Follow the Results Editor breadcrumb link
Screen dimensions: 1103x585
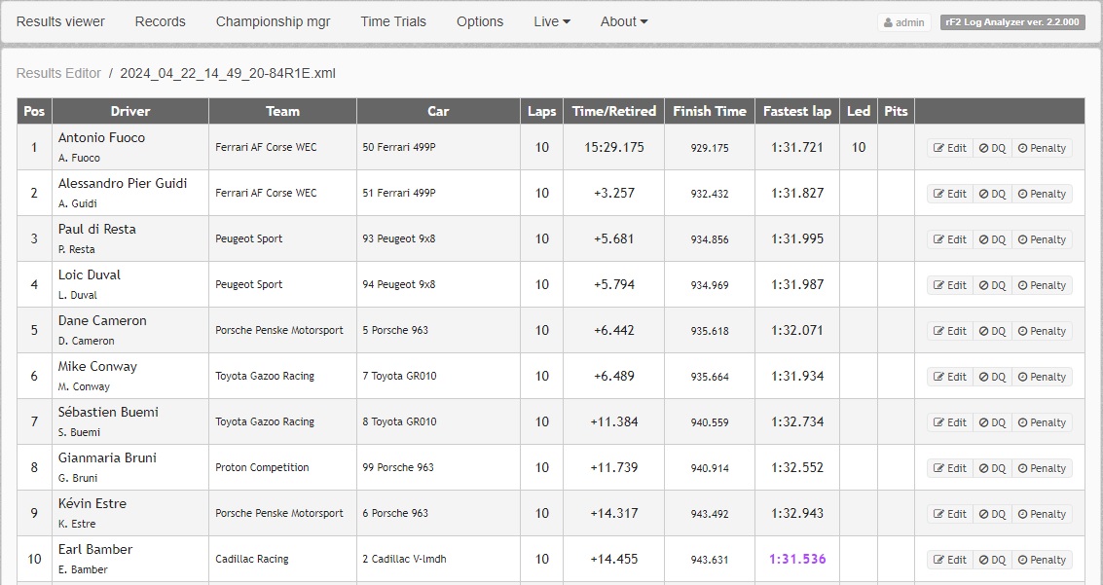click(58, 73)
